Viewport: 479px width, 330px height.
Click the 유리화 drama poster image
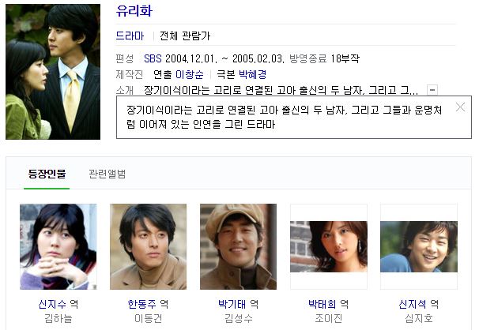(53, 72)
